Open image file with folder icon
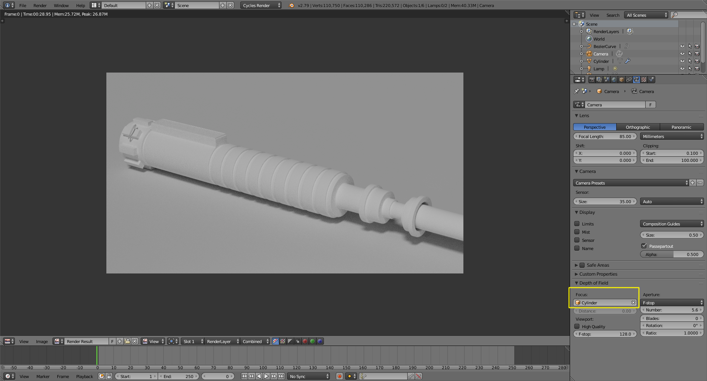 click(x=127, y=341)
